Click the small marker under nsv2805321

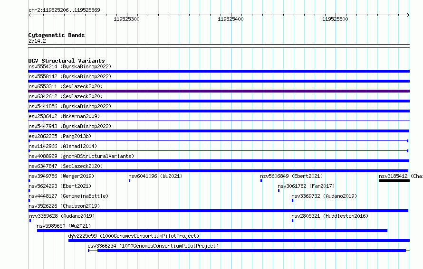[x=292, y=221]
